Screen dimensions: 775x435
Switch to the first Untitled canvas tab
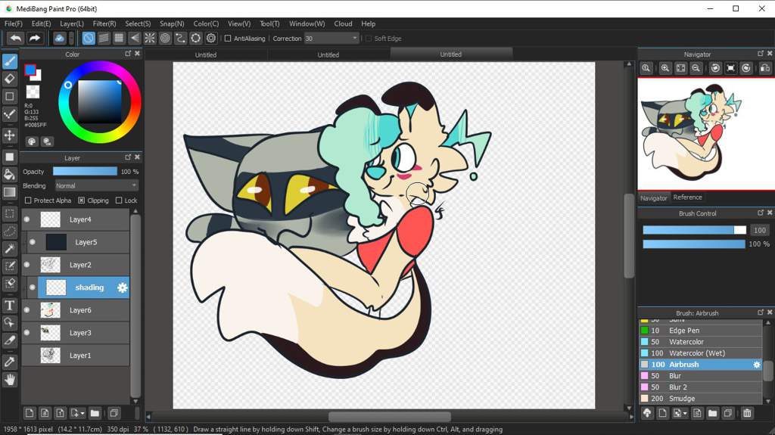point(206,55)
